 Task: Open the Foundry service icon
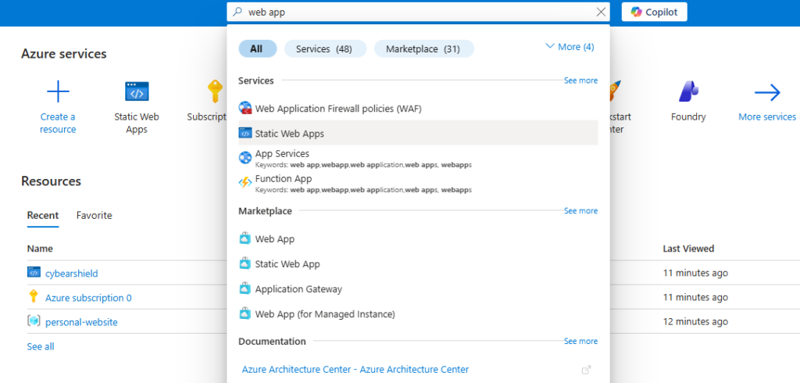pyautogui.click(x=687, y=92)
